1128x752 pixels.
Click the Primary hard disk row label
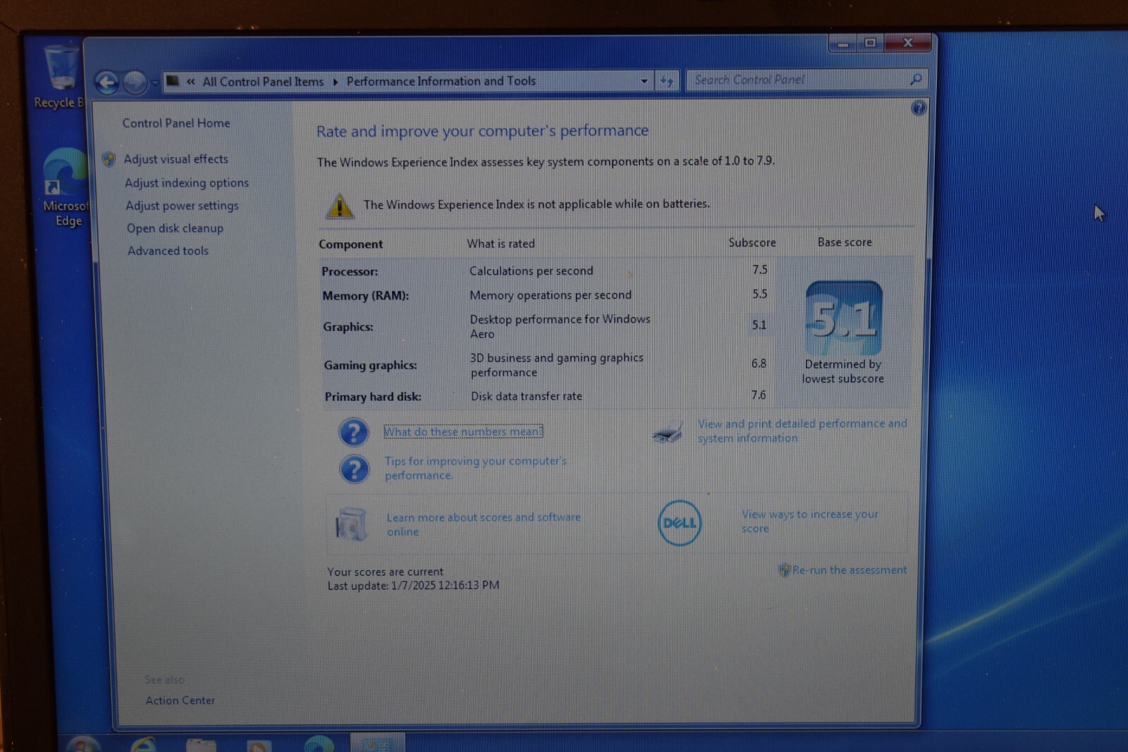(x=373, y=397)
